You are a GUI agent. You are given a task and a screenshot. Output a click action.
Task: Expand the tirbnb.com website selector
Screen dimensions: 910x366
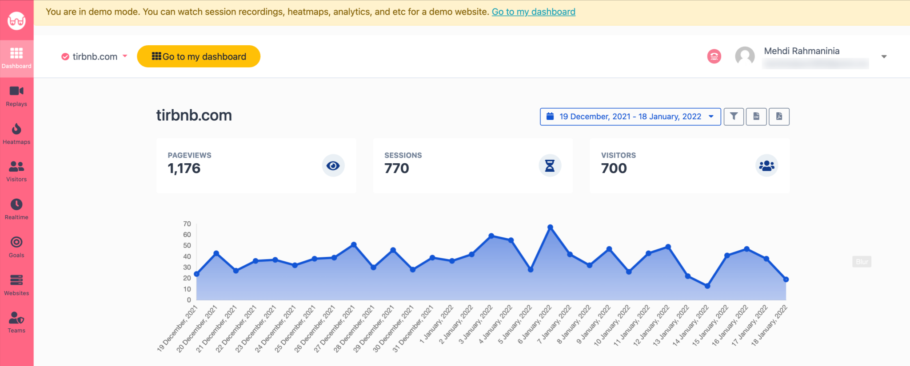[x=95, y=56]
